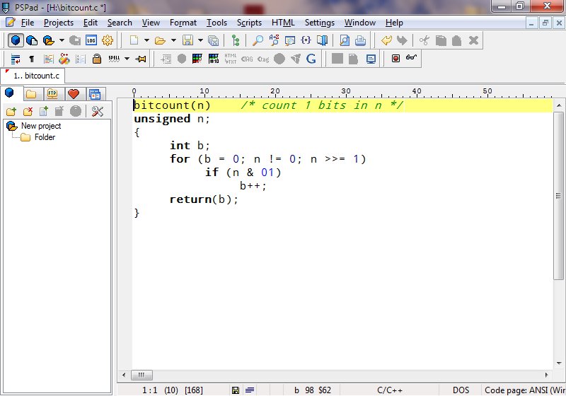
Task: Open the code explorer tree icon
Action: click(x=236, y=40)
